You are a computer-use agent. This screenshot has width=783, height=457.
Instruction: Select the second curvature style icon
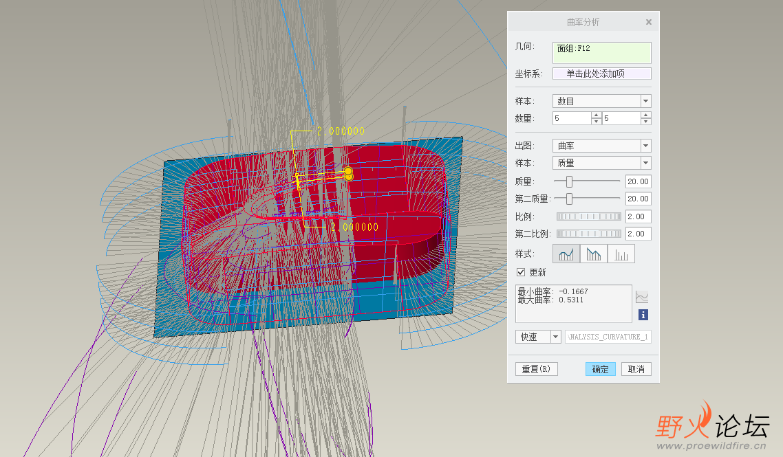[x=594, y=254]
